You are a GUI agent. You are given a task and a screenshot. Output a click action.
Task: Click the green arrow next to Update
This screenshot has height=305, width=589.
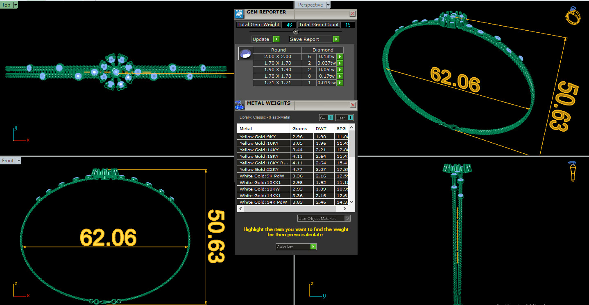[276, 39]
